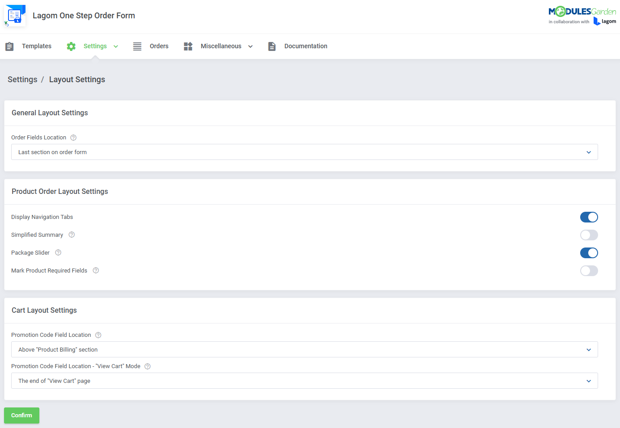
Task: Click the green Settings gear icon
Action: (x=71, y=46)
